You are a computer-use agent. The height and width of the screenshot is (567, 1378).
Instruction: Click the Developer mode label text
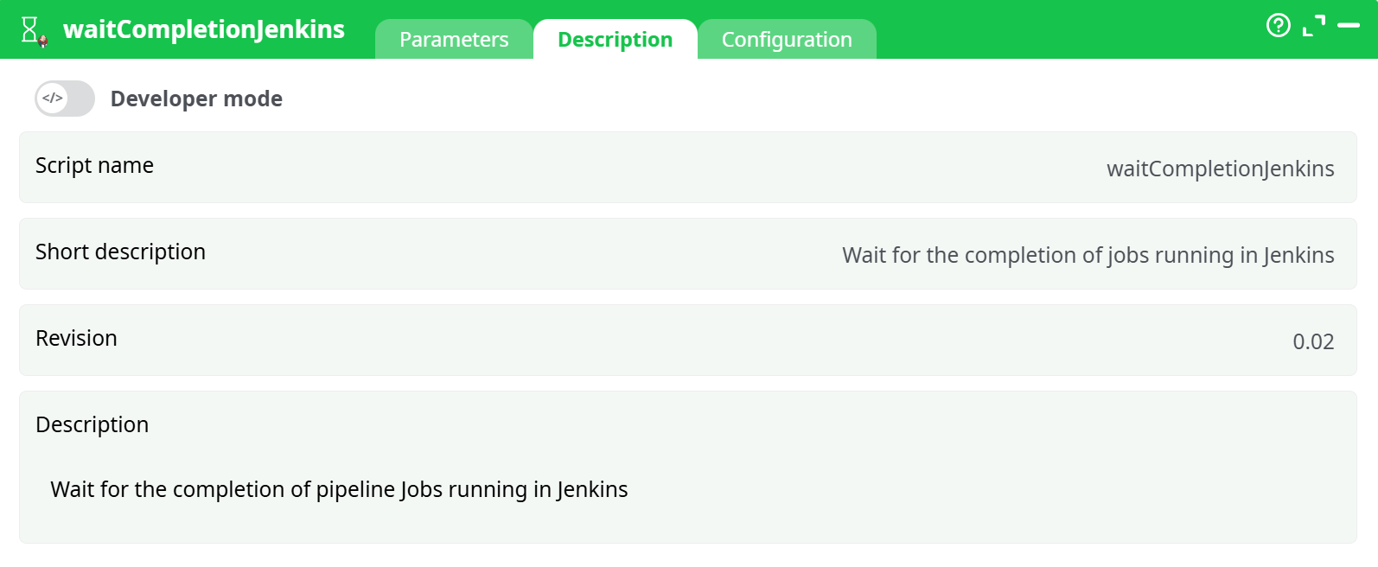tap(196, 99)
